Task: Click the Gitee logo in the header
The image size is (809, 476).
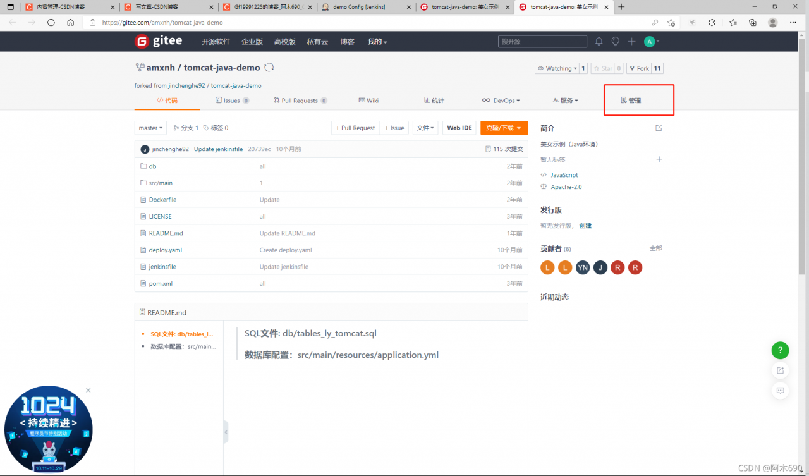Action: point(159,41)
